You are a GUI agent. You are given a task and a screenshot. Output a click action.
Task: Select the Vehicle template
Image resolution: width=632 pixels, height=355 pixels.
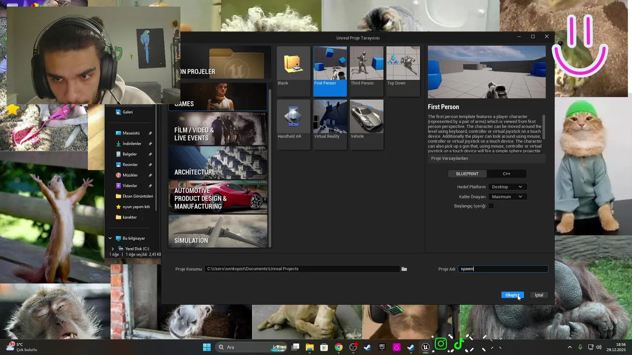pyautogui.click(x=366, y=124)
